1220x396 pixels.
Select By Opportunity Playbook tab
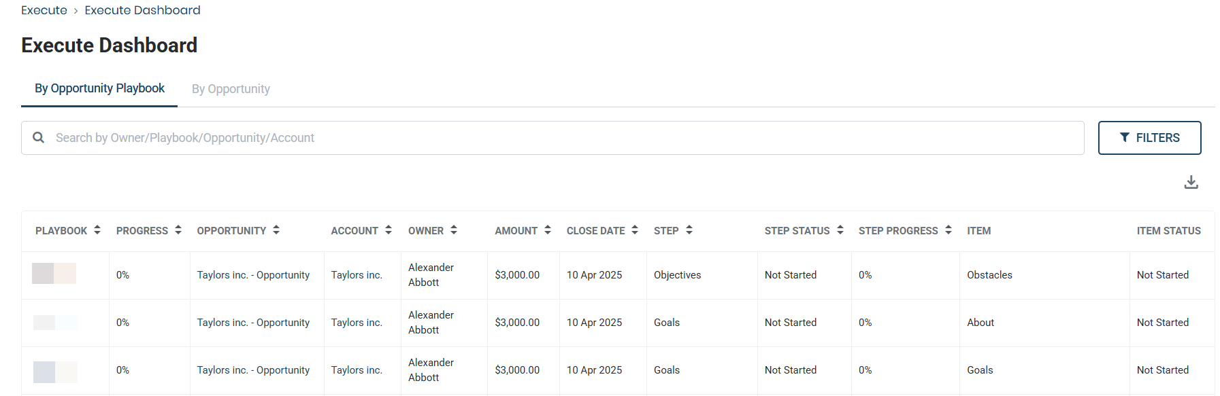99,88
